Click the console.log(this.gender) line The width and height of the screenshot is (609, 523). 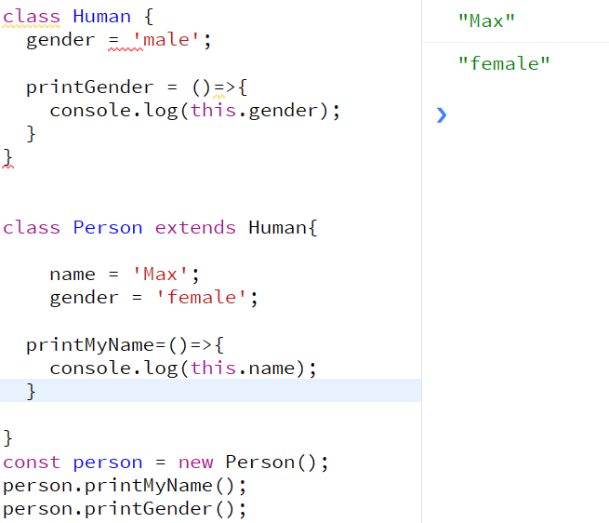pos(194,111)
